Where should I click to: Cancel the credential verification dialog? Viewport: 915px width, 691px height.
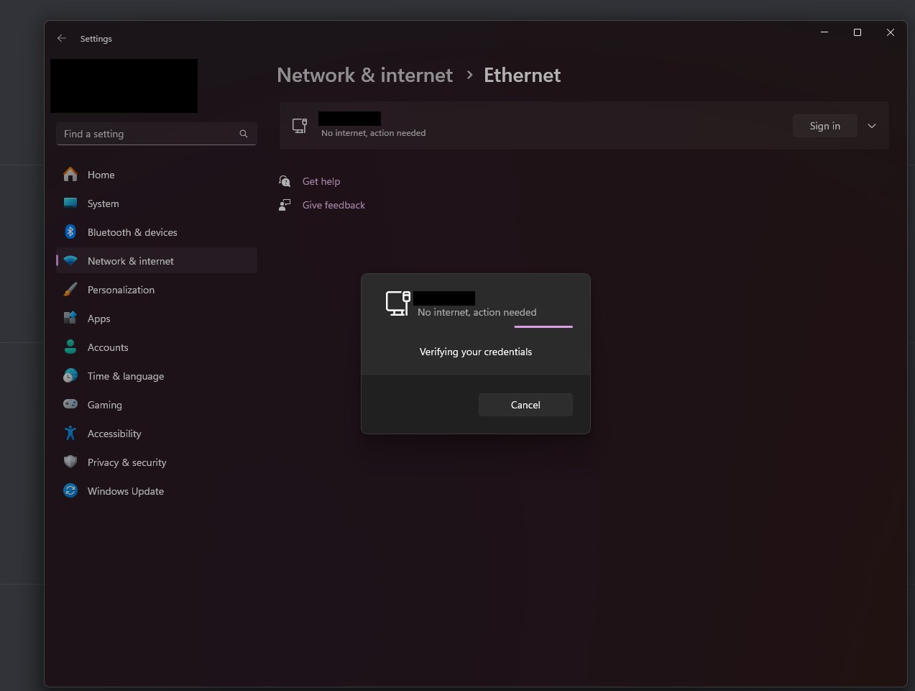point(525,405)
